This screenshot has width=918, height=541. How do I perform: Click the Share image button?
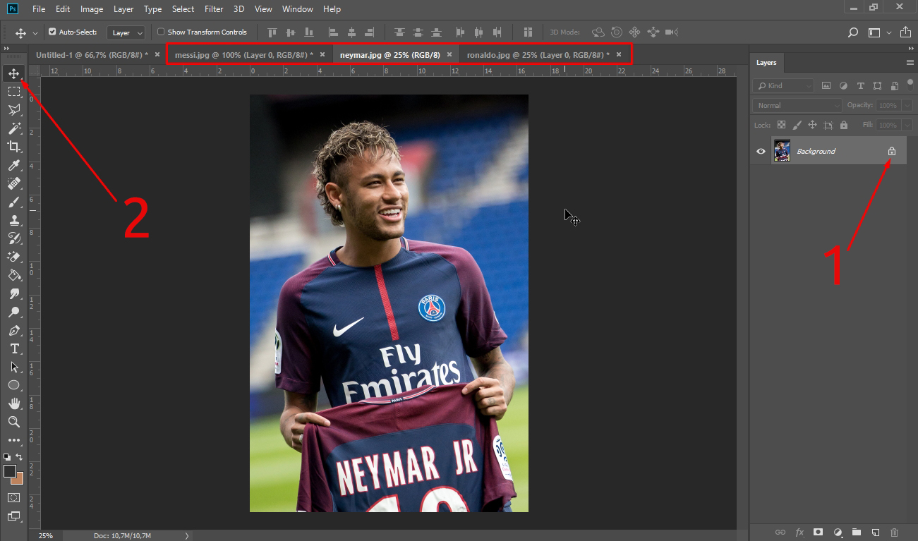tap(905, 32)
